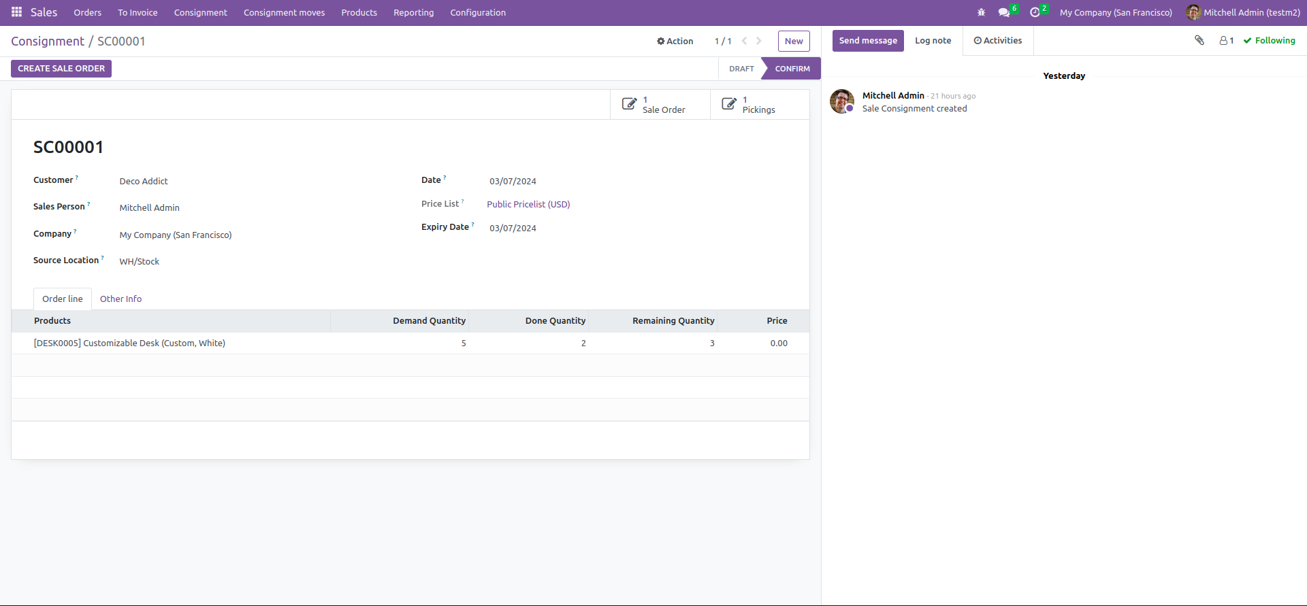Click the Date help tooltip mark
Screen dimensions: 1307x606
(x=445, y=178)
